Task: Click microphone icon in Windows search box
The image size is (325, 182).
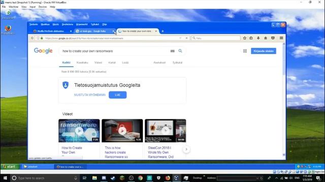Action: pyautogui.click(x=76, y=178)
